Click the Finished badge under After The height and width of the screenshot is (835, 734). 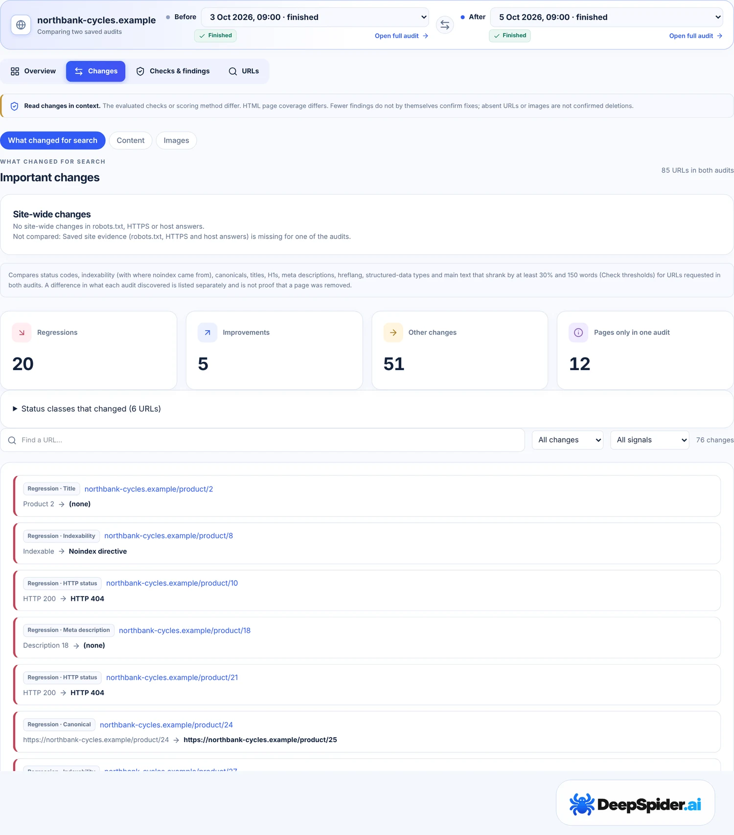(x=510, y=36)
